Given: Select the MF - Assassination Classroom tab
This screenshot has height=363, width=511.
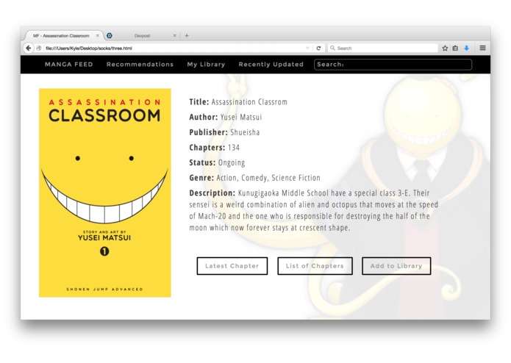Looking at the screenshot, I should pos(61,35).
